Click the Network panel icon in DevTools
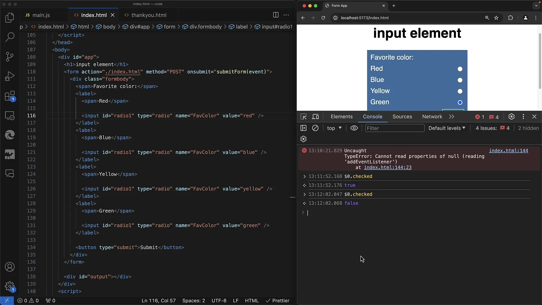The width and height of the screenshot is (542, 305). tap(432, 117)
